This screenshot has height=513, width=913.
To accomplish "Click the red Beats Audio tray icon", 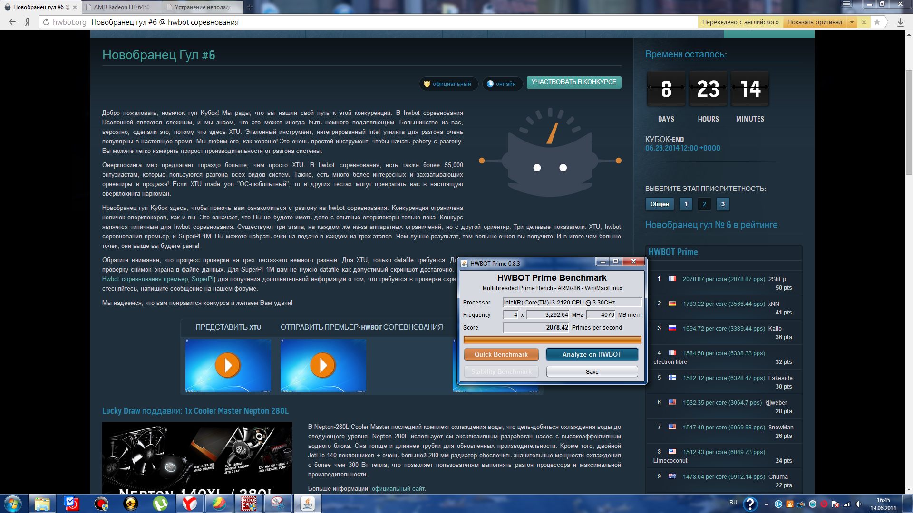I will (x=824, y=504).
